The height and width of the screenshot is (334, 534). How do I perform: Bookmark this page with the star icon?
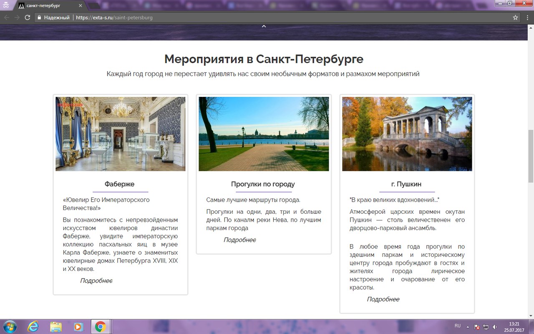[x=516, y=18]
